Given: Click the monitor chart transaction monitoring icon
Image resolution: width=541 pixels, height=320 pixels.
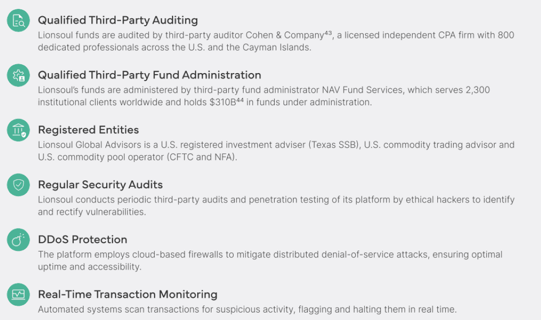Looking at the screenshot, I should point(18,294).
